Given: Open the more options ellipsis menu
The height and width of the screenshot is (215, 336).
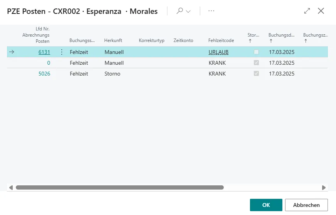Looking at the screenshot, I should coord(211,11).
